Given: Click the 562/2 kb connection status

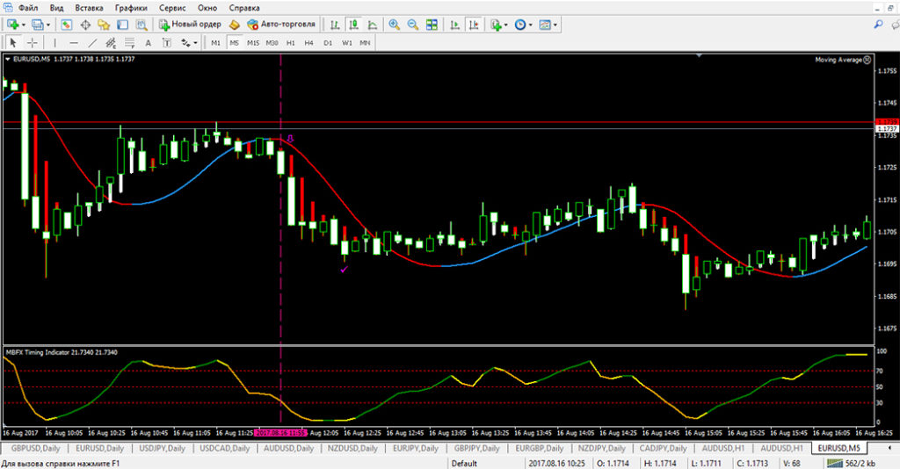Looking at the screenshot, I should 851,463.
